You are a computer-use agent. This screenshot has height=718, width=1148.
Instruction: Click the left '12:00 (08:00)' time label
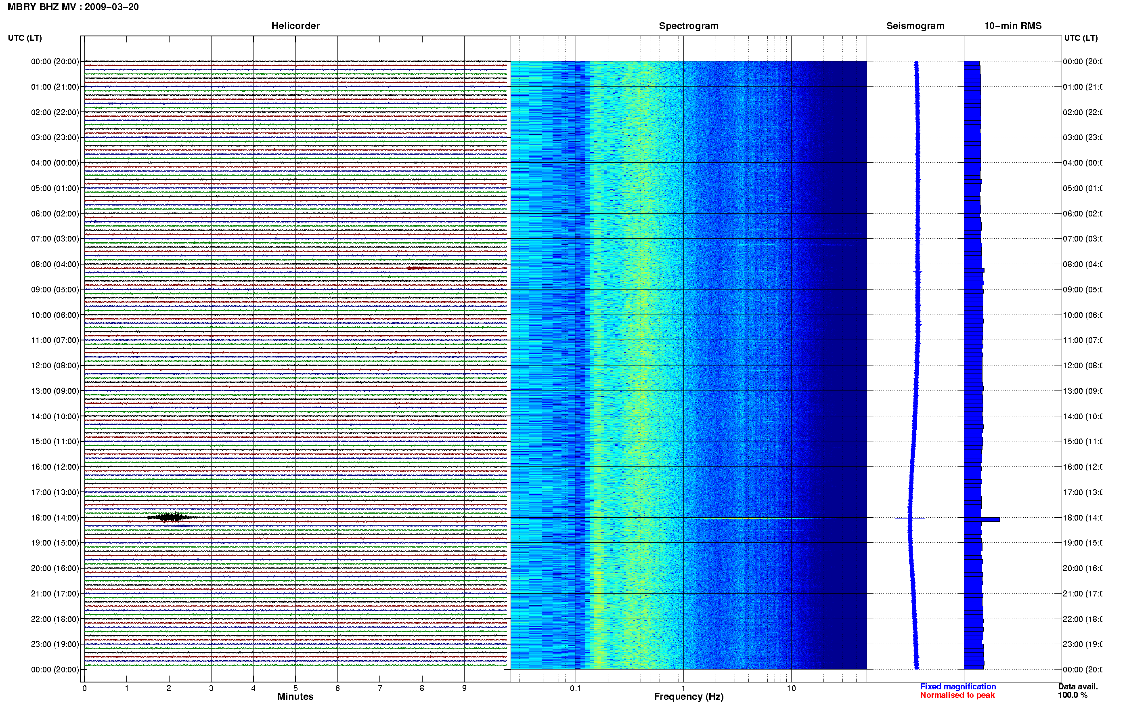coord(55,365)
